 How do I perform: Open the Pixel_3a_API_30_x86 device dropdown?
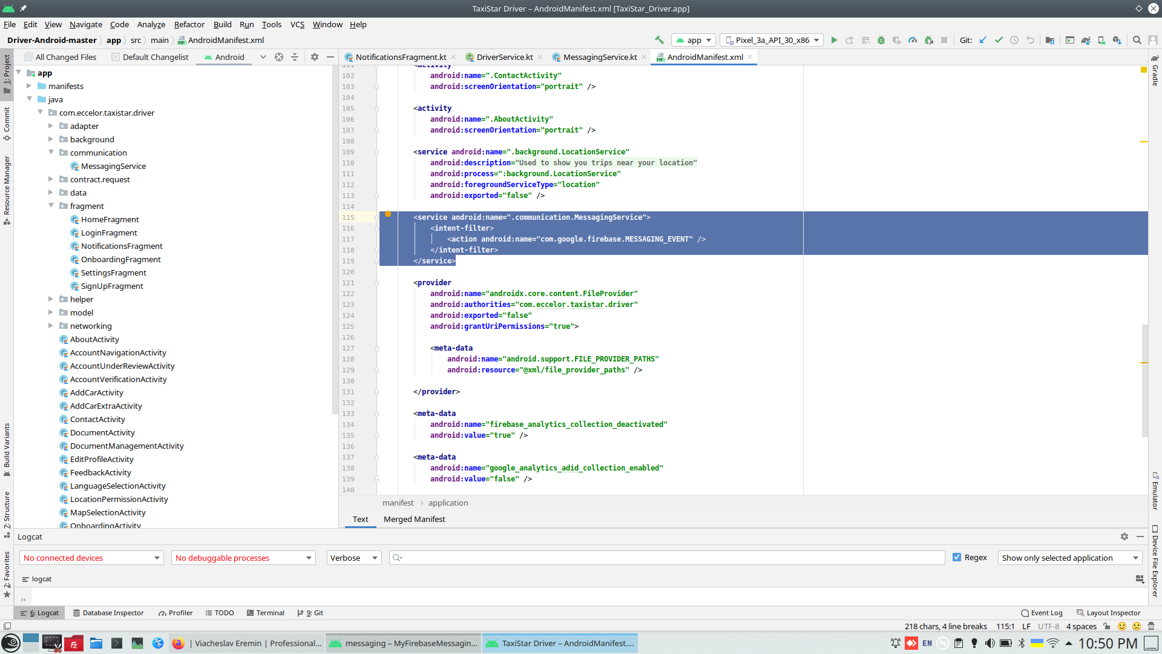[772, 41]
